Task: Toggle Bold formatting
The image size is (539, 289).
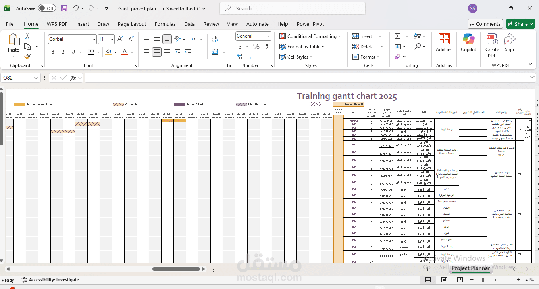Action: 53,52
